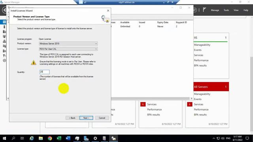
Task: Open Task View on taskbar
Action: [22, 138]
